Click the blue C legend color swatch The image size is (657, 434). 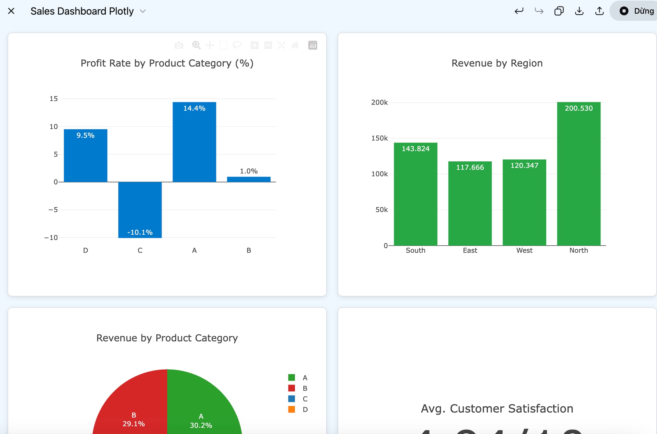coord(292,399)
